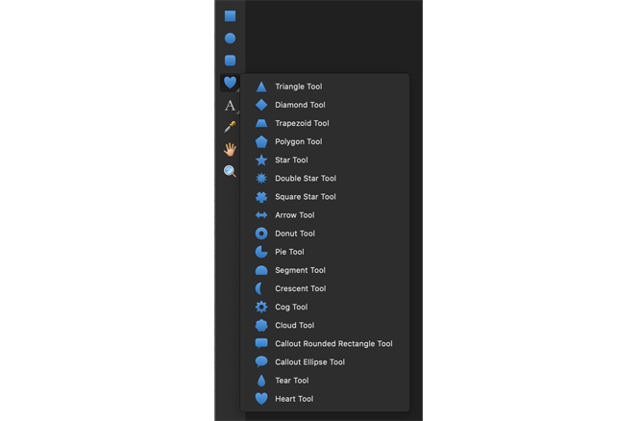The height and width of the screenshot is (421, 639).
Task: Pick the Trapezoid Tool menu entry
Action: tap(302, 123)
